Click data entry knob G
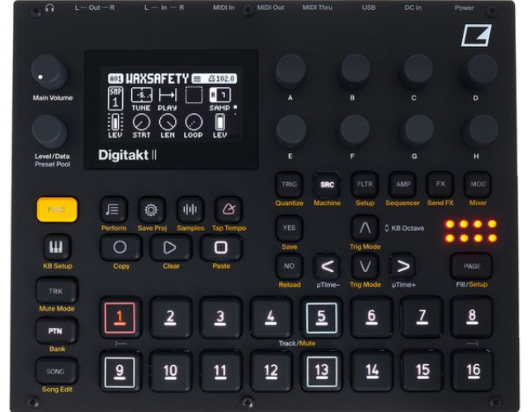Image resolution: width=528 pixels, height=412 pixels. pos(418,131)
